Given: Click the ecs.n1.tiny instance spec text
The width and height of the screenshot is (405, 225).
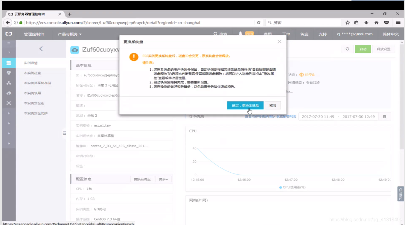Looking at the screenshot, I should [102, 126].
